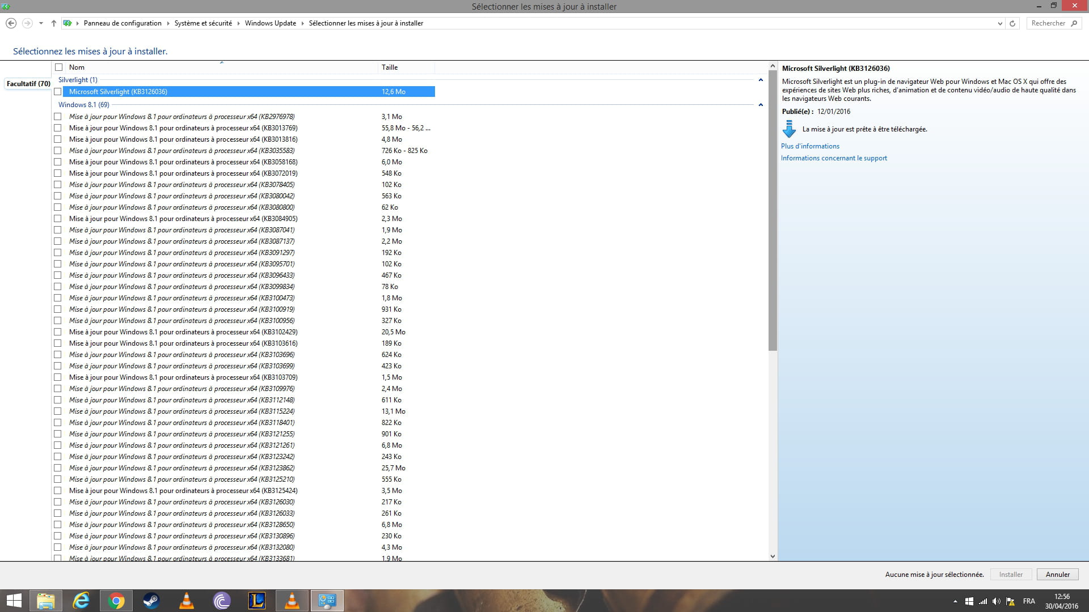The height and width of the screenshot is (612, 1089).
Task: Open second VLC media player taskbar icon
Action: tap(292, 601)
